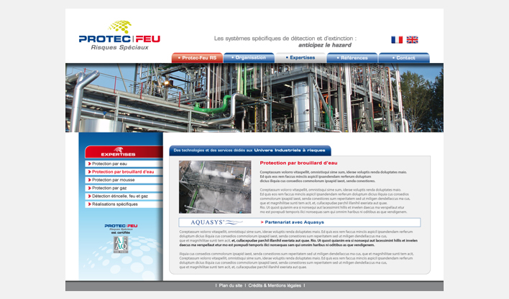509x299 pixels.
Task: Follow the Partenariat avec Aquasys link
Action: click(x=293, y=222)
